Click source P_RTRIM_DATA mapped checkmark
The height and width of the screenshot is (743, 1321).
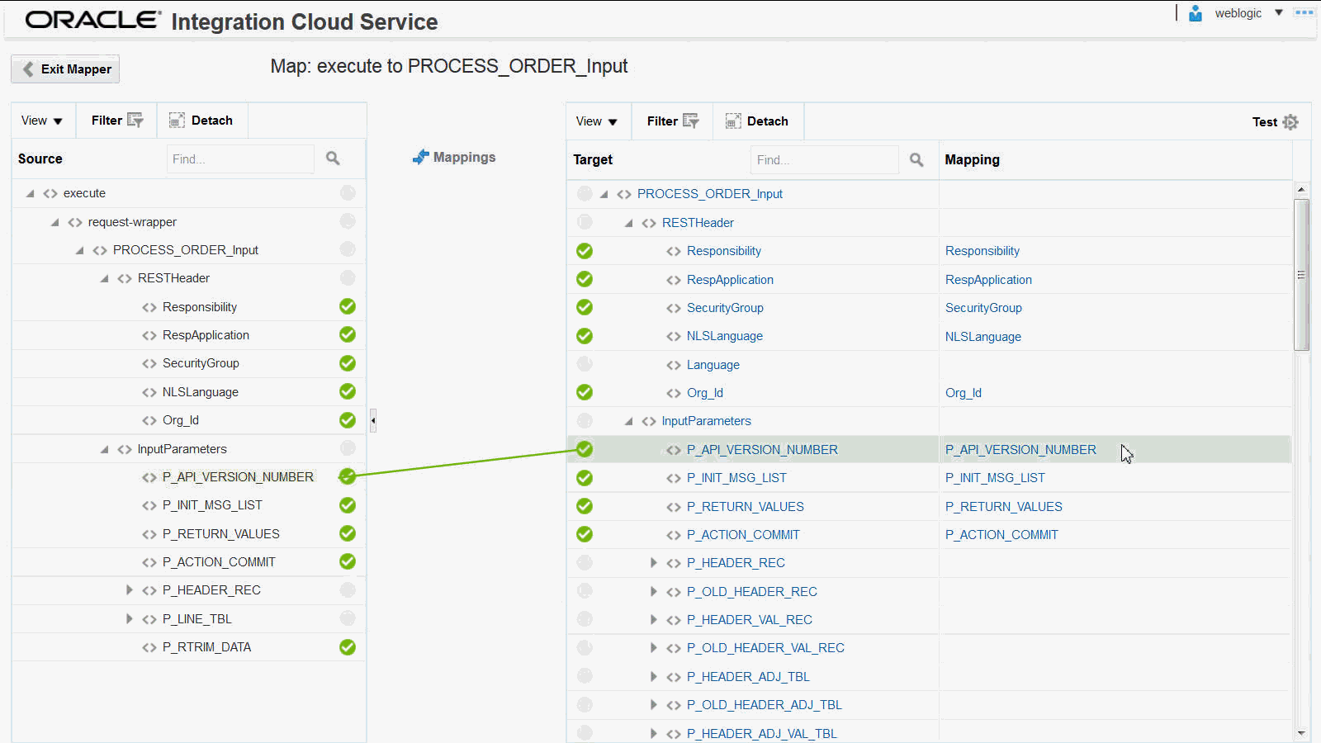pyautogui.click(x=348, y=647)
